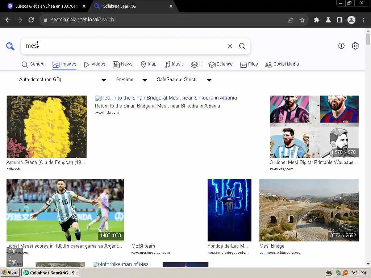
Task: Open the about info icon
Action: [341, 46]
